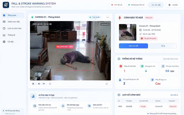The image size is (184, 115).
Task: Click the Camera 01 overlay tag on video
Action: tap(105, 24)
